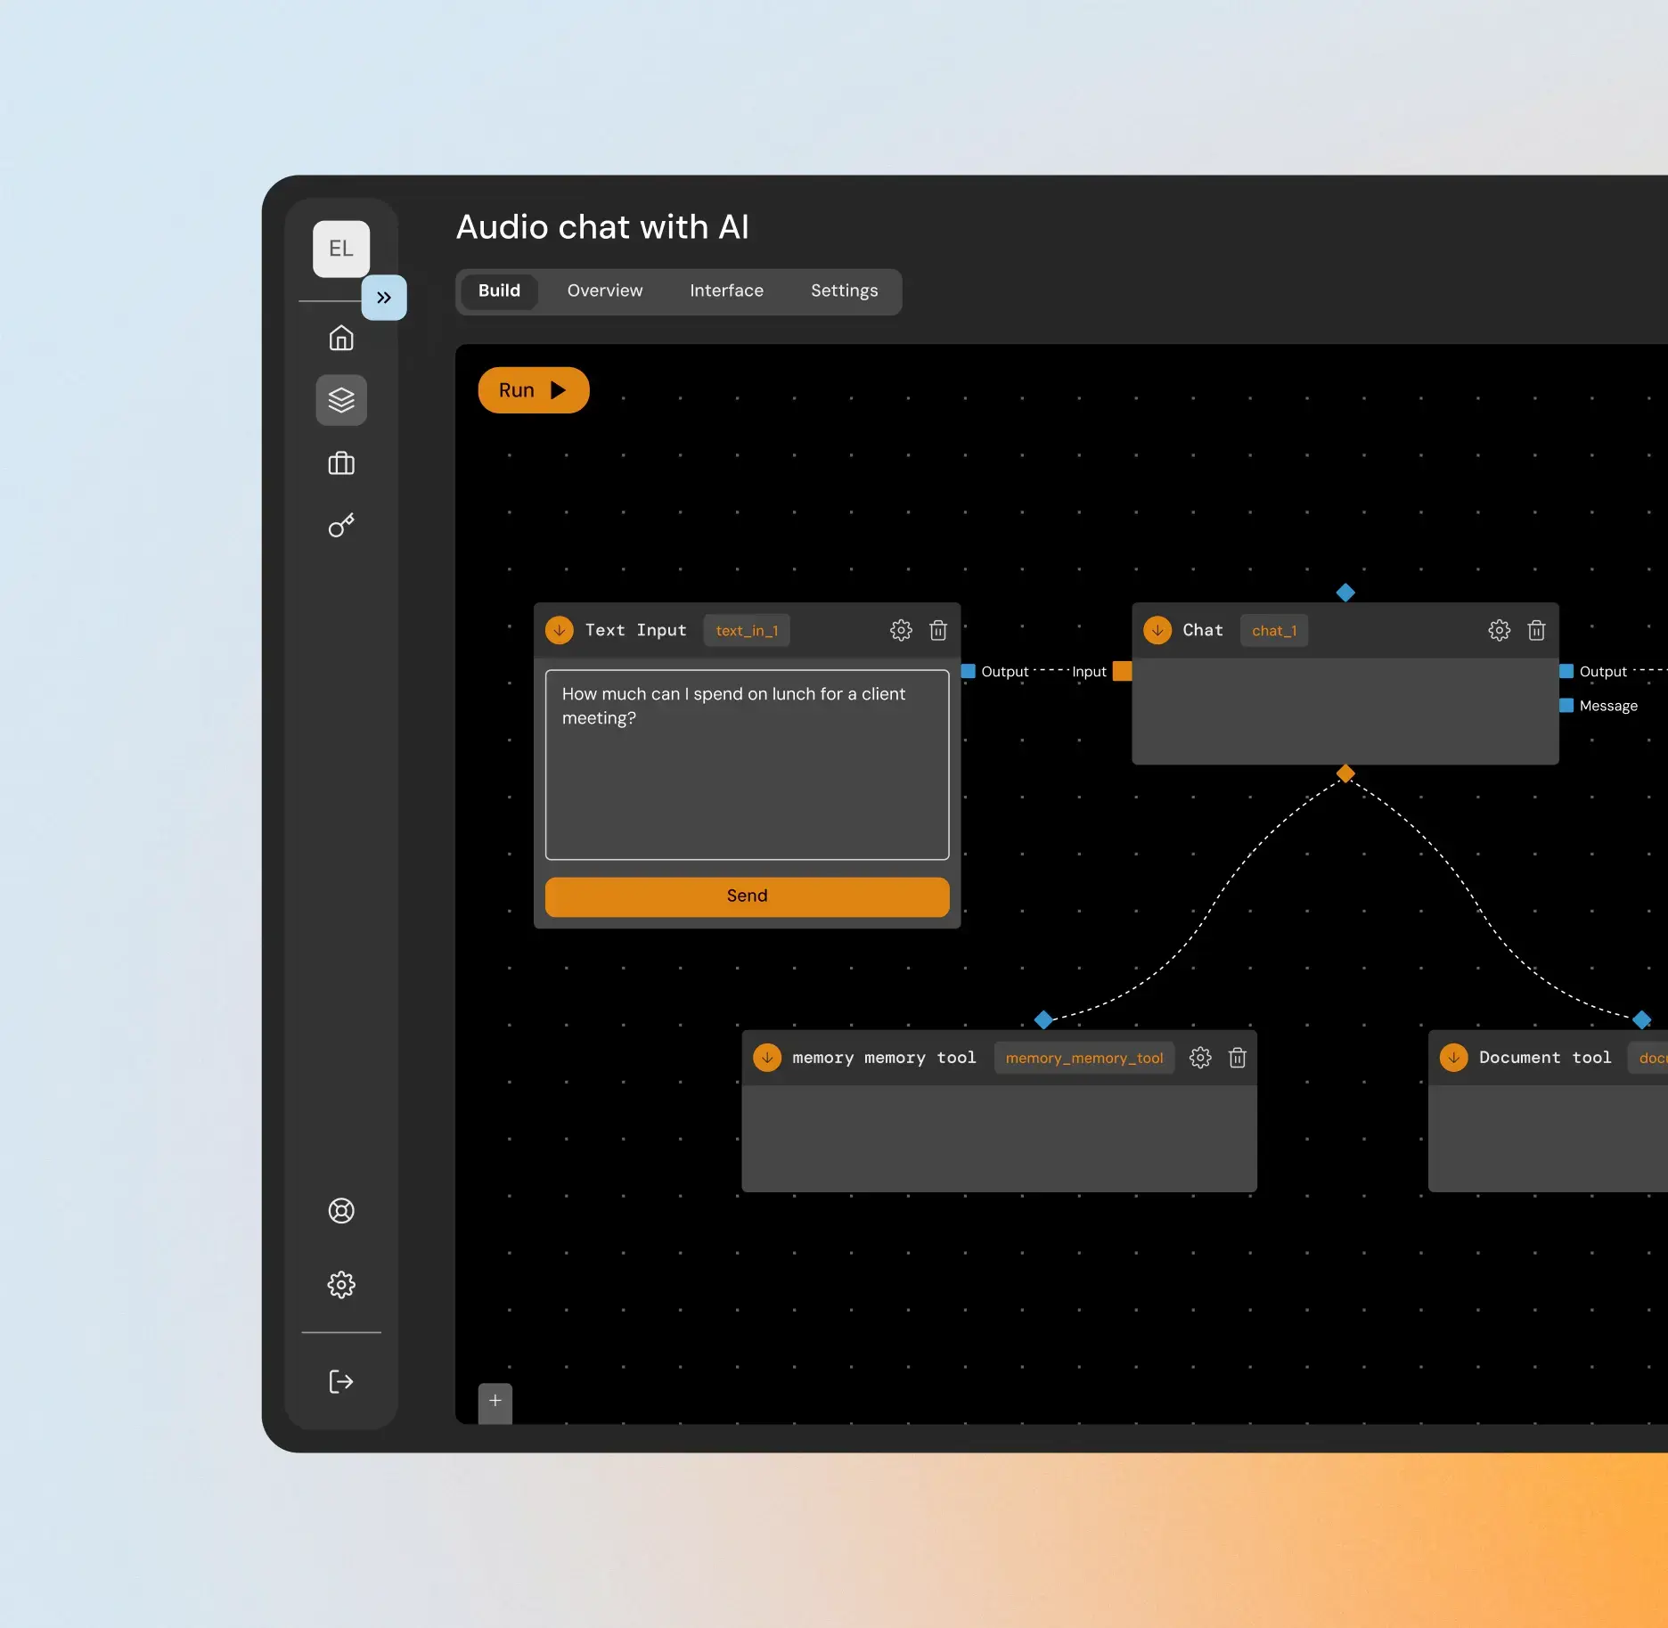This screenshot has width=1668, height=1628.
Task: Click the blue diamond connector above Chat node
Action: [x=1345, y=593]
